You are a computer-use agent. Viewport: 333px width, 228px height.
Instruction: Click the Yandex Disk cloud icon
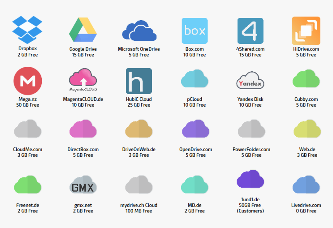tap(251, 80)
